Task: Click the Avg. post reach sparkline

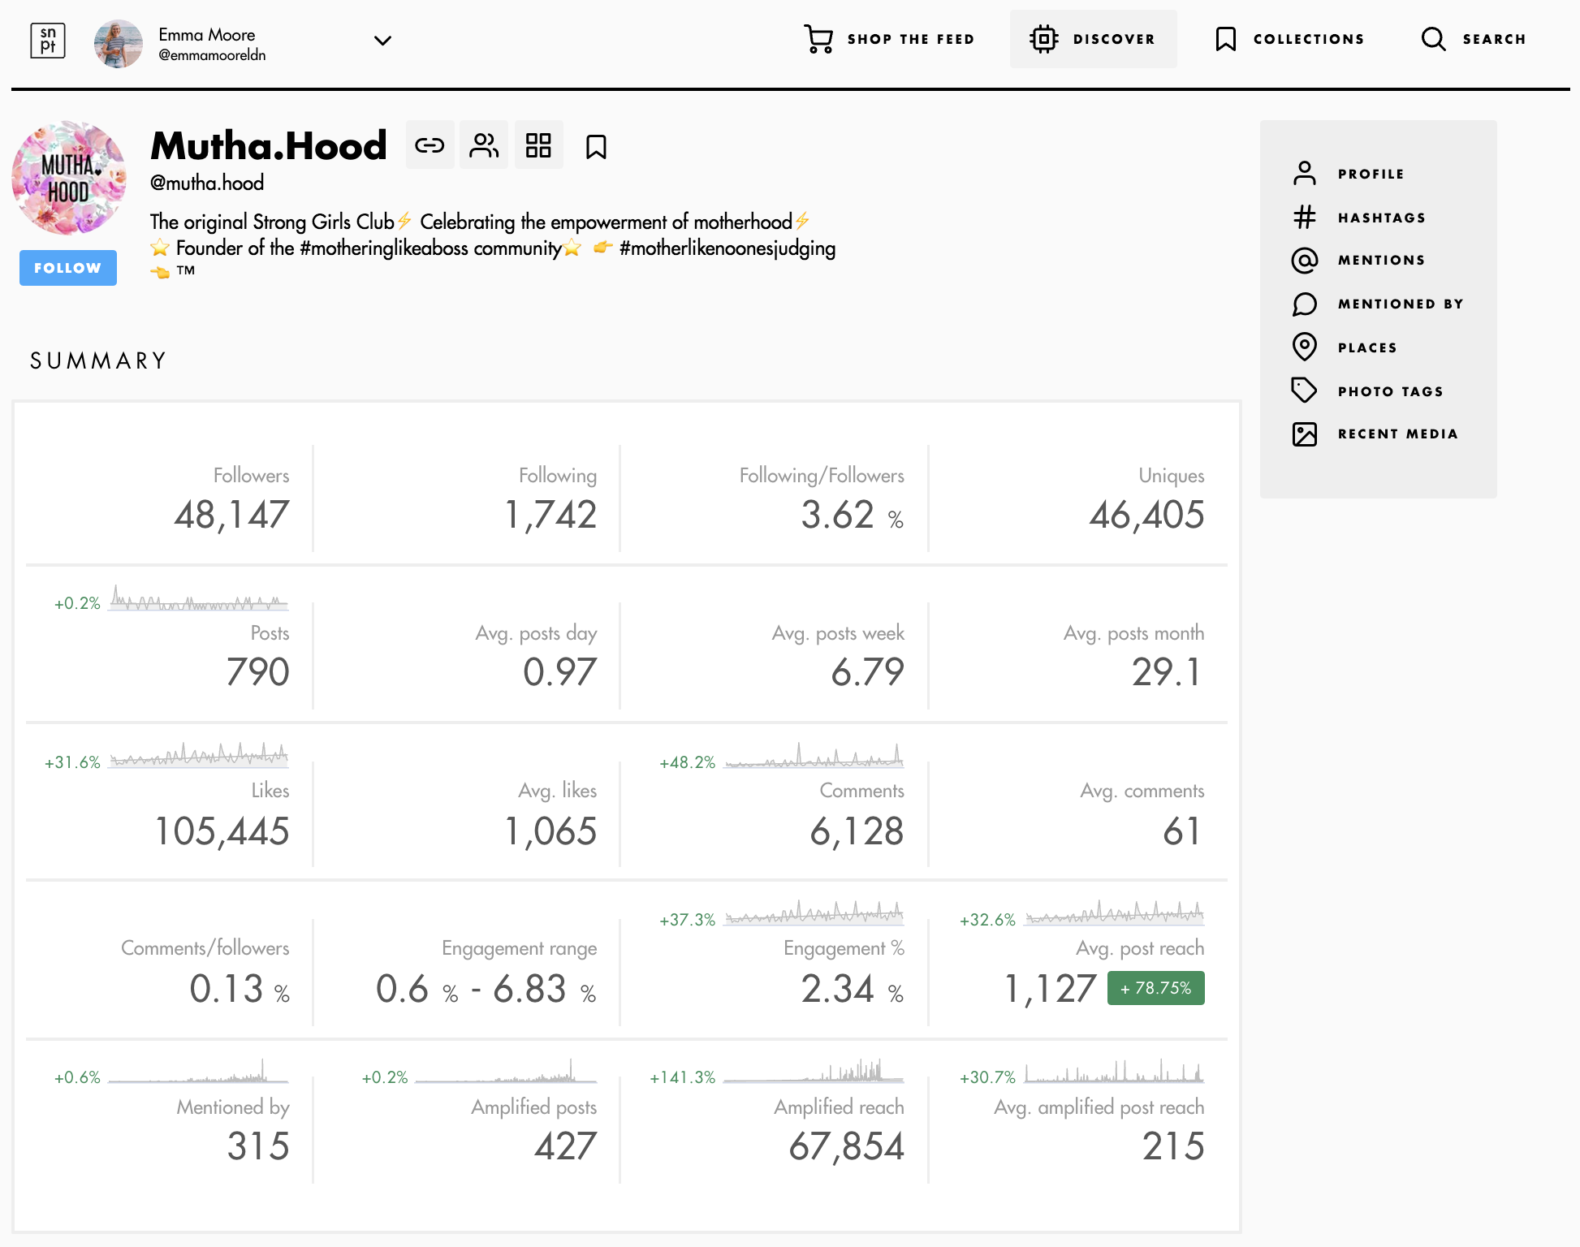Action: 1115,913
